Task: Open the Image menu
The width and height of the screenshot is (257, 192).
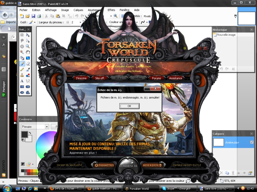Action: (65, 10)
